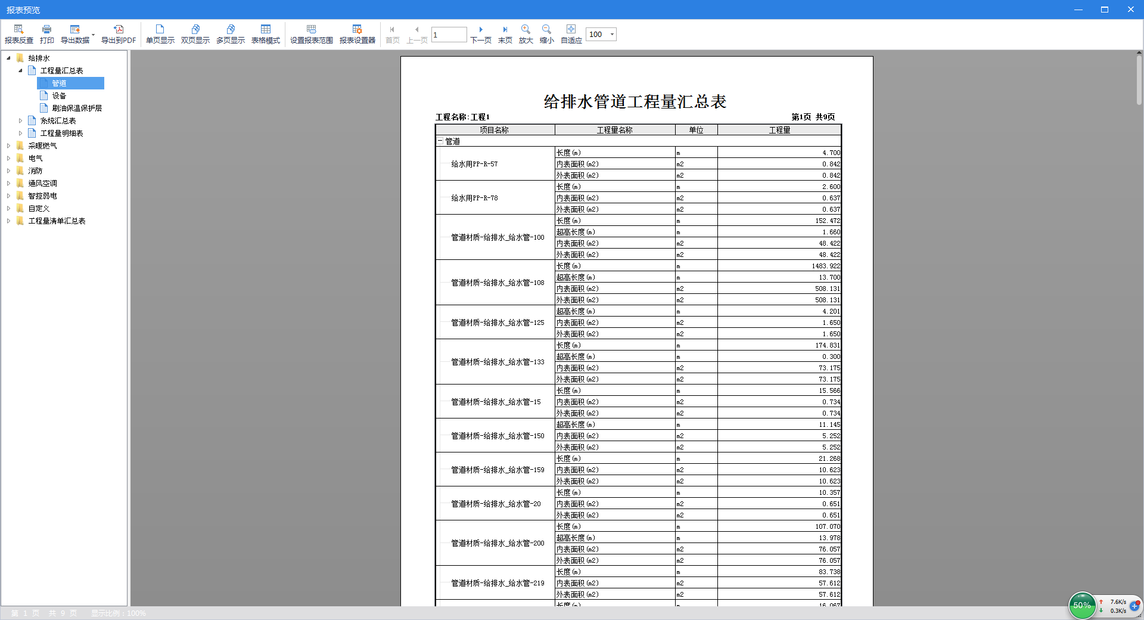Switch to 单页显示 single page view

point(160,35)
